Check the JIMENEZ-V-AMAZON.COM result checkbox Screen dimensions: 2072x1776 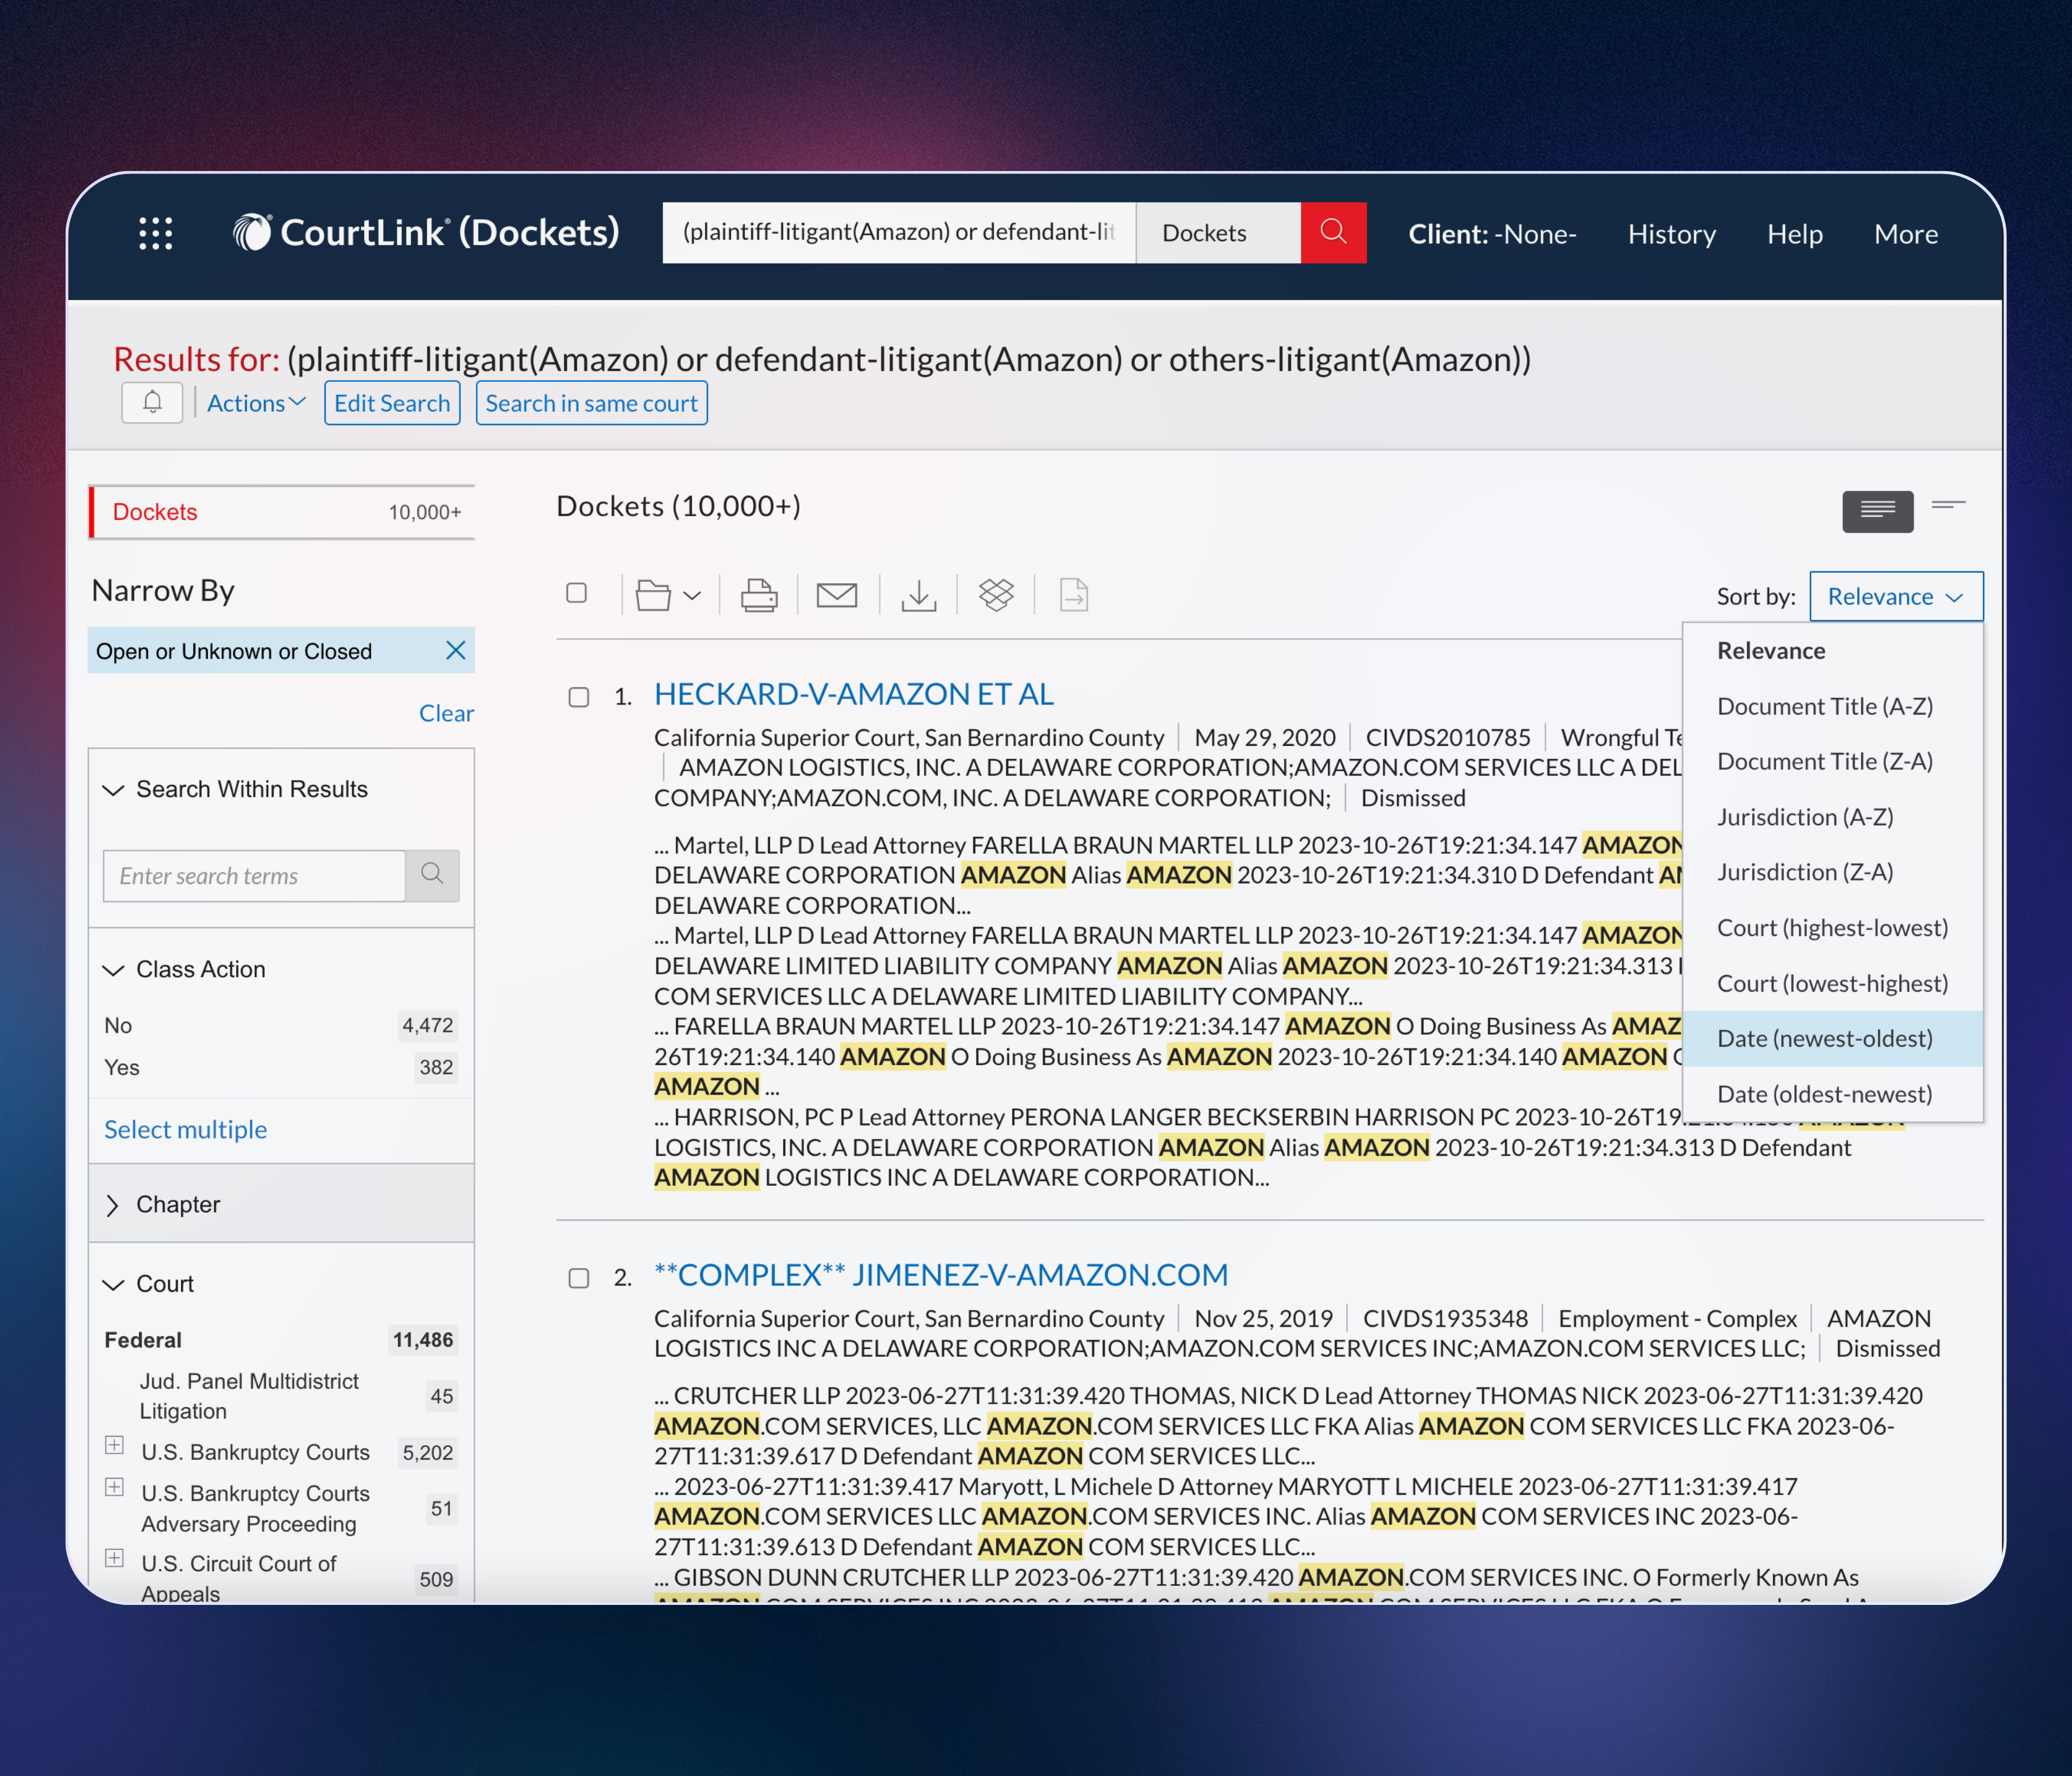[x=578, y=1278]
